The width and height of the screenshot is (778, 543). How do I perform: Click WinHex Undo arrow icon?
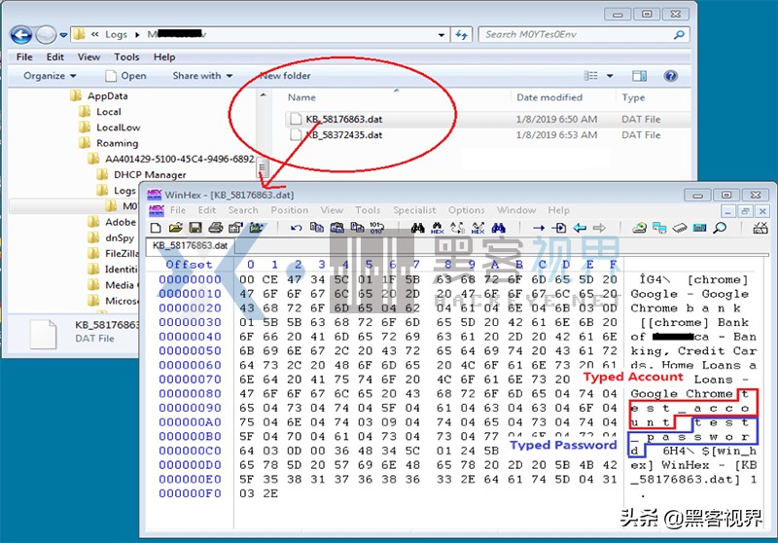pyautogui.click(x=297, y=228)
